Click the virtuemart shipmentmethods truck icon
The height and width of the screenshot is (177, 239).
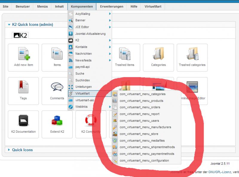115,147
